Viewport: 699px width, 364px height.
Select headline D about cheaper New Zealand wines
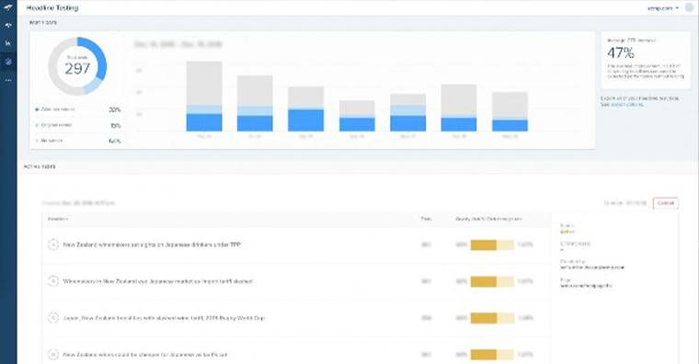145,355
